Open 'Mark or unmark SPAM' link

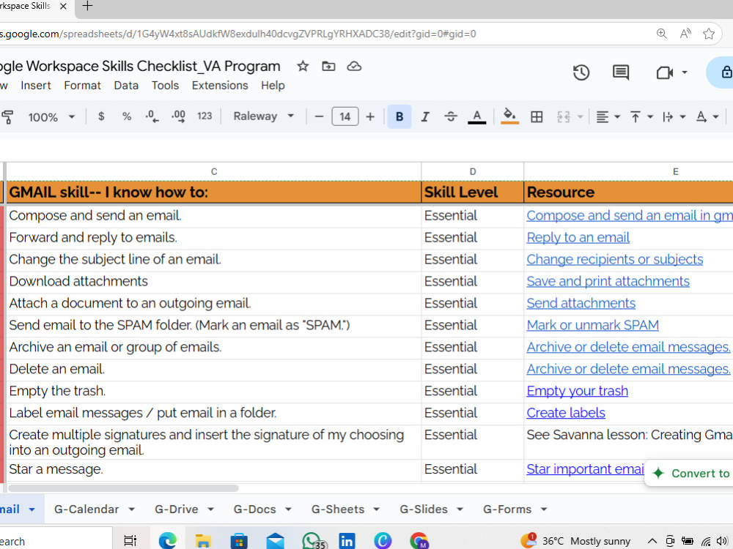592,326
